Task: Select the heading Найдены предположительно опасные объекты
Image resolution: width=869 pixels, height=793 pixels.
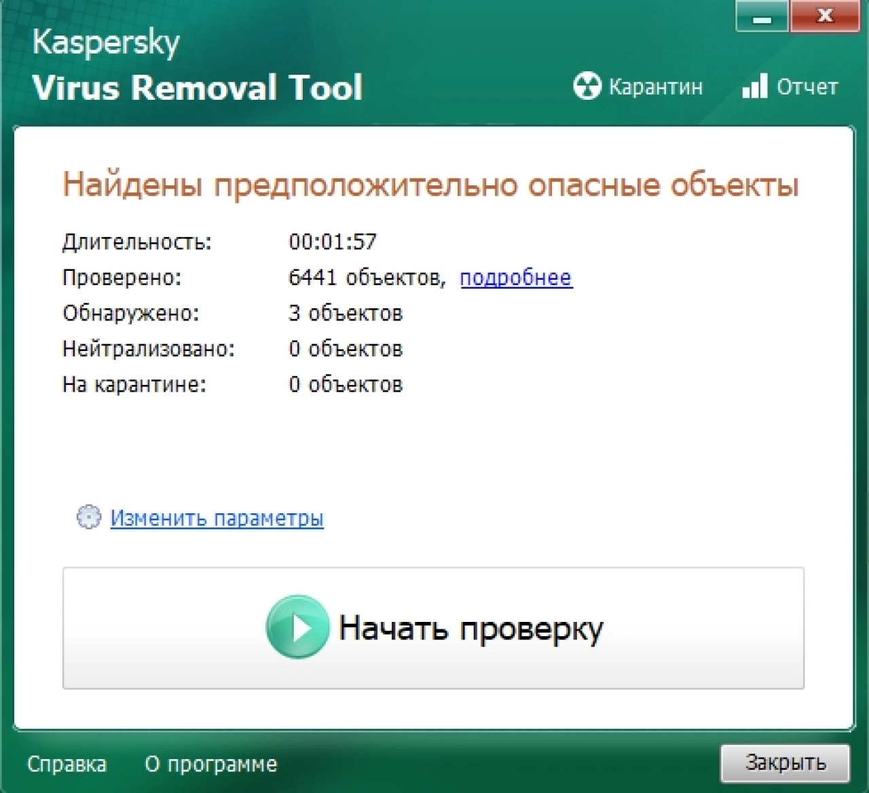Action: [x=430, y=185]
